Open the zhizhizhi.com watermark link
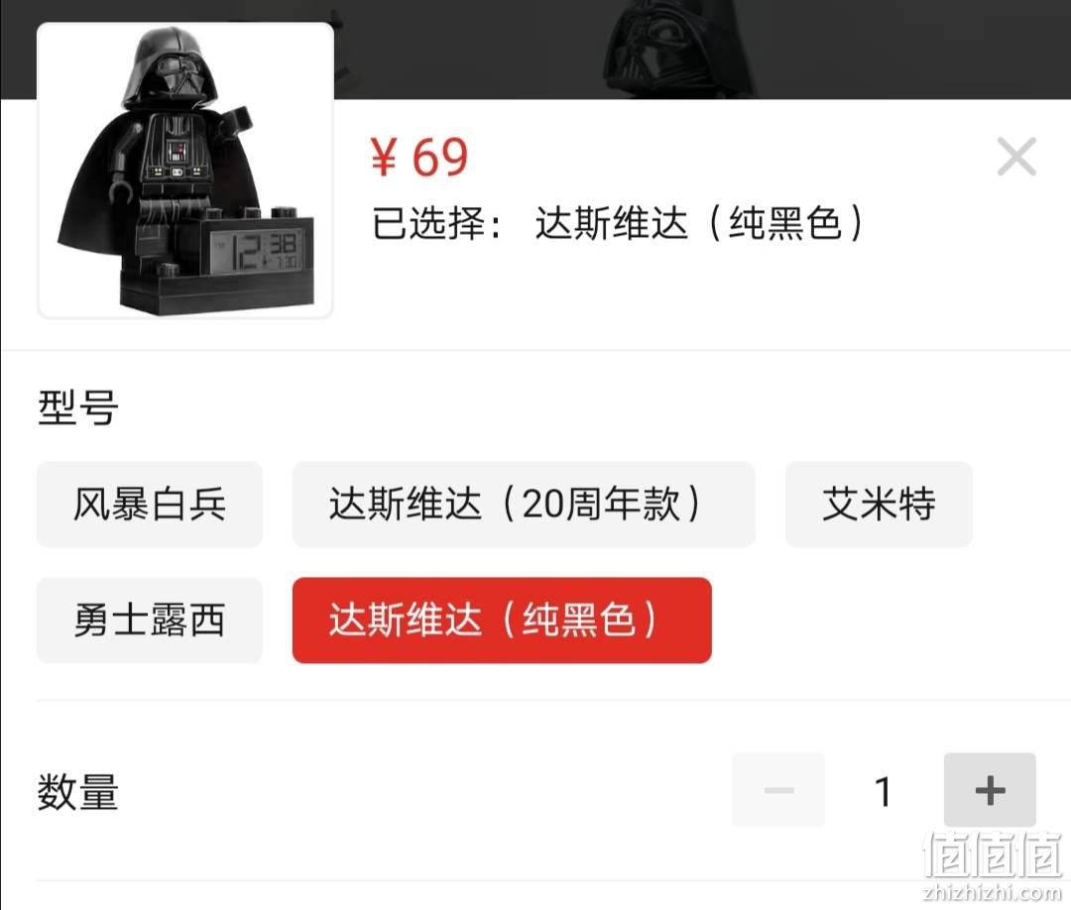Image resolution: width=1071 pixels, height=910 pixels. [x=991, y=891]
